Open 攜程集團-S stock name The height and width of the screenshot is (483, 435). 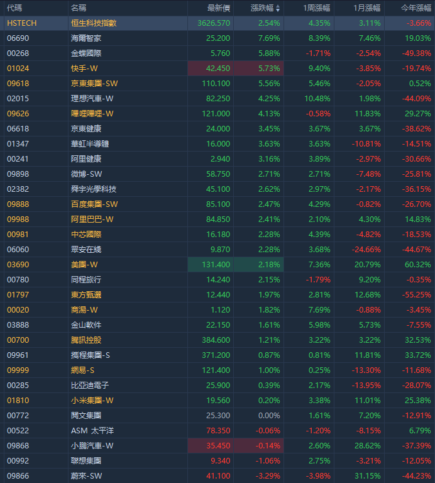[90, 355]
